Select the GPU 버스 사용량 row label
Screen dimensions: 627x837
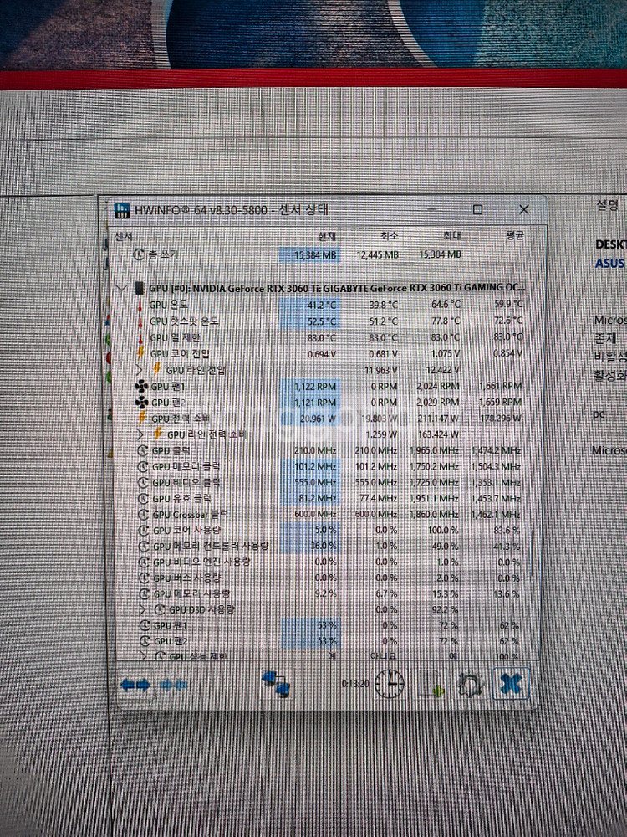[187, 578]
